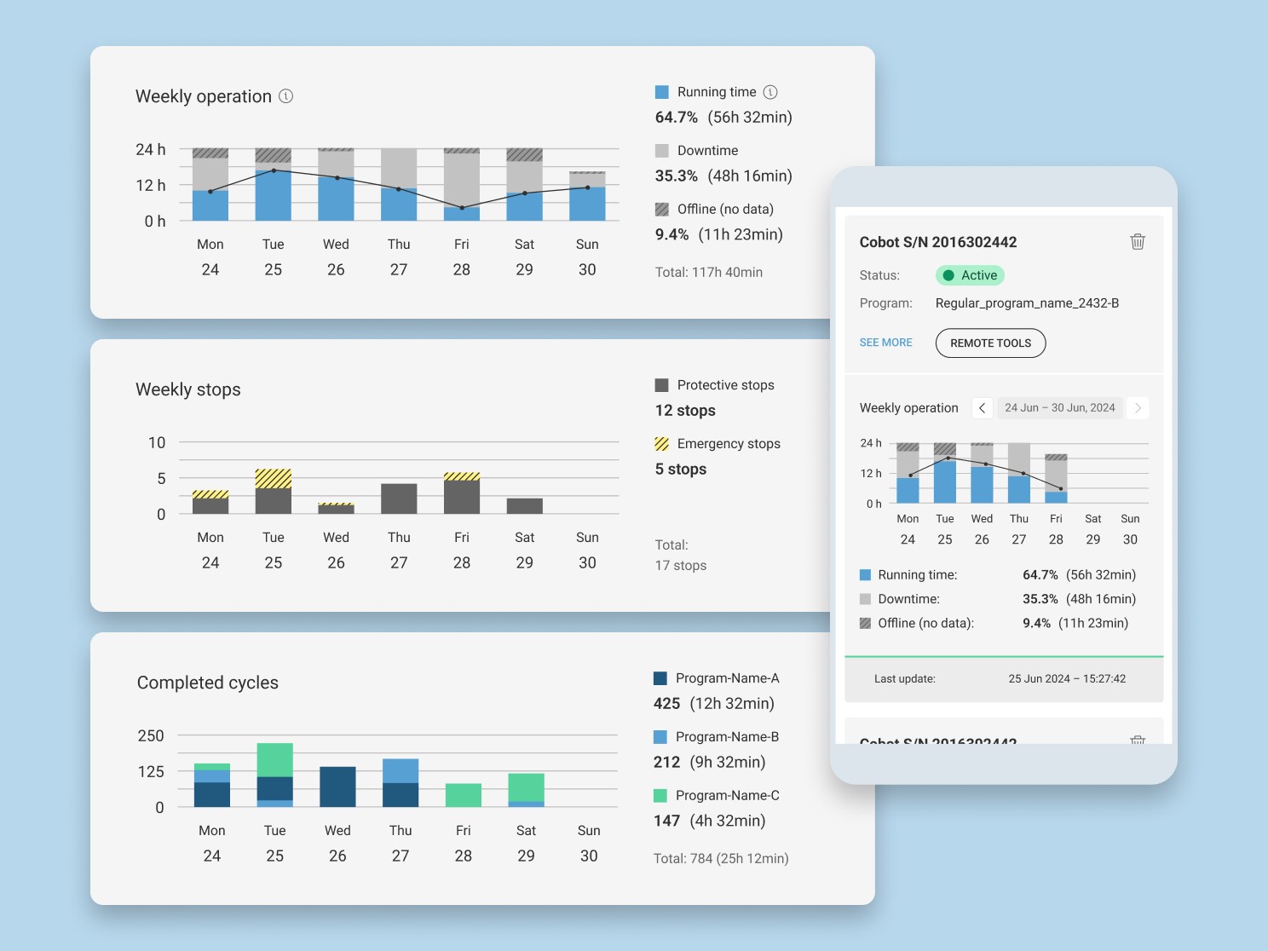Viewport: 1268px width, 951px height.
Task: Select the light blue Program-Name-B swatch
Action: pyautogui.click(x=660, y=737)
